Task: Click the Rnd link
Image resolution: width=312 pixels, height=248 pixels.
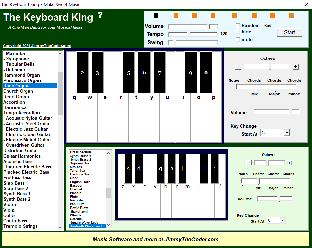Action: coord(268,25)
